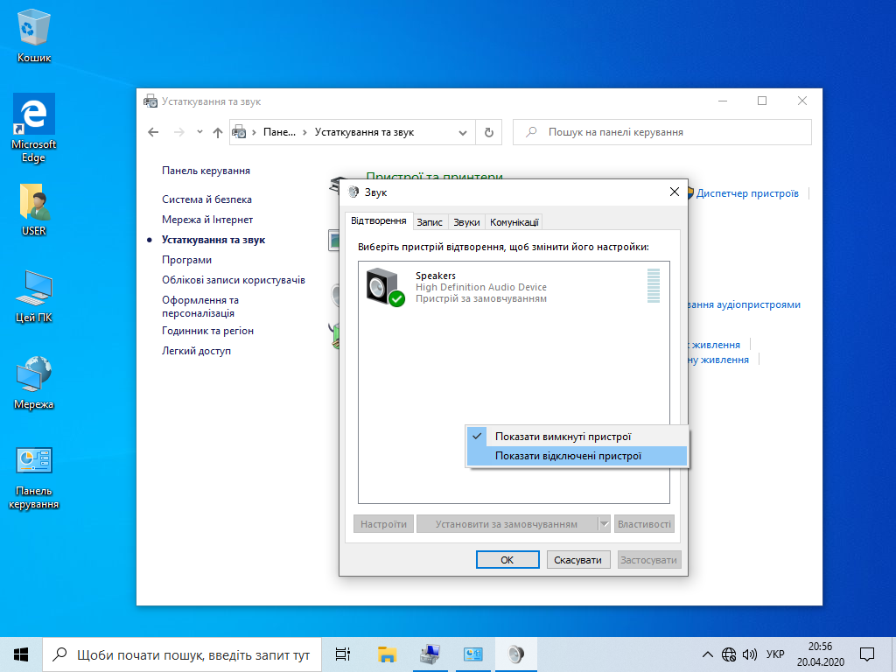Screen dimensions: 896x672
Task: Click Властивості button
Action: pos(645,524)
